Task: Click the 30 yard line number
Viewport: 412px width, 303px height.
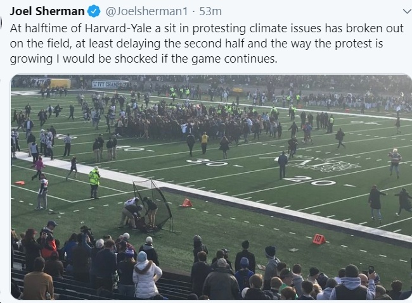Action: pos(207,162)
